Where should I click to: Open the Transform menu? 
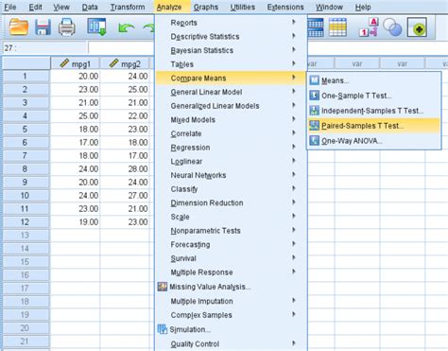click(128, 7)
